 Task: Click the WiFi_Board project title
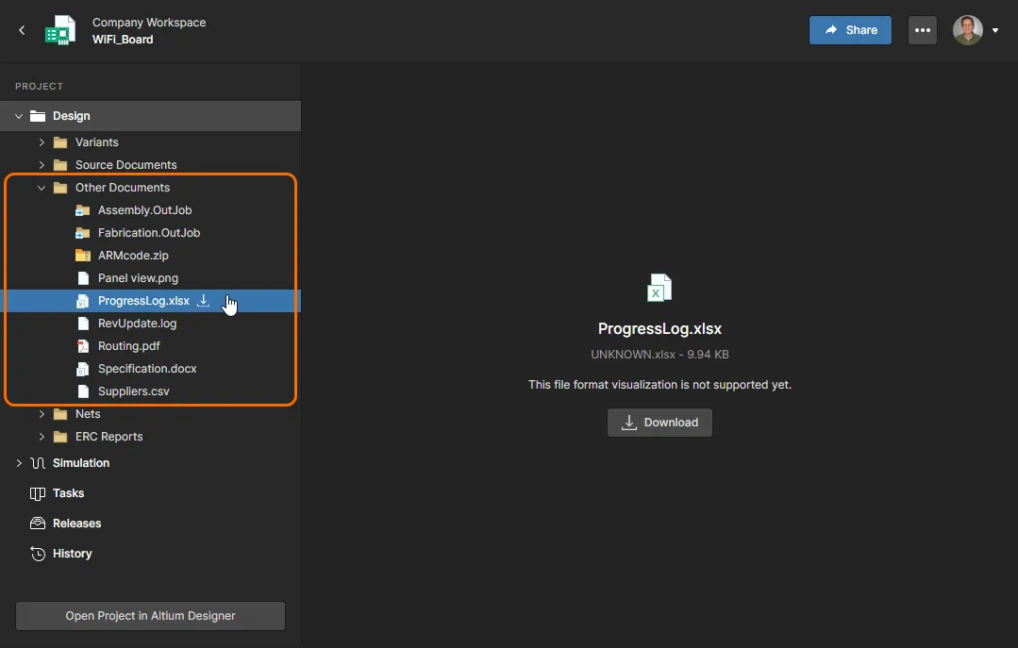point(123,40)
